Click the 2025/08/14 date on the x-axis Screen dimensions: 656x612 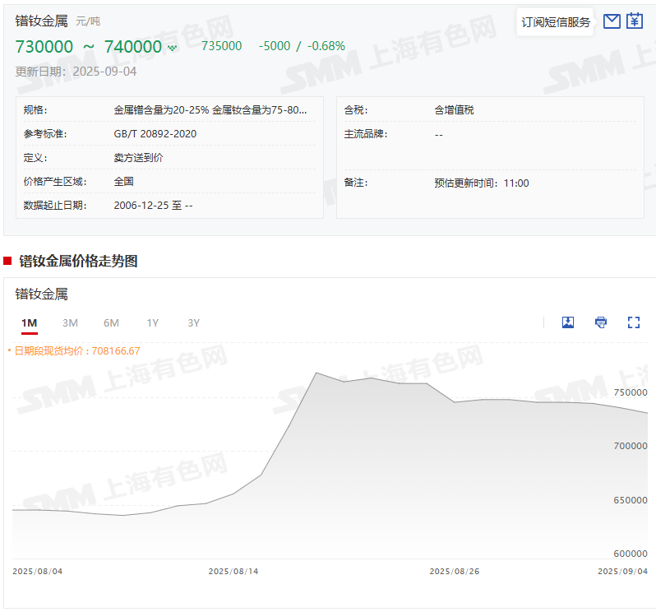pos(233,571)
